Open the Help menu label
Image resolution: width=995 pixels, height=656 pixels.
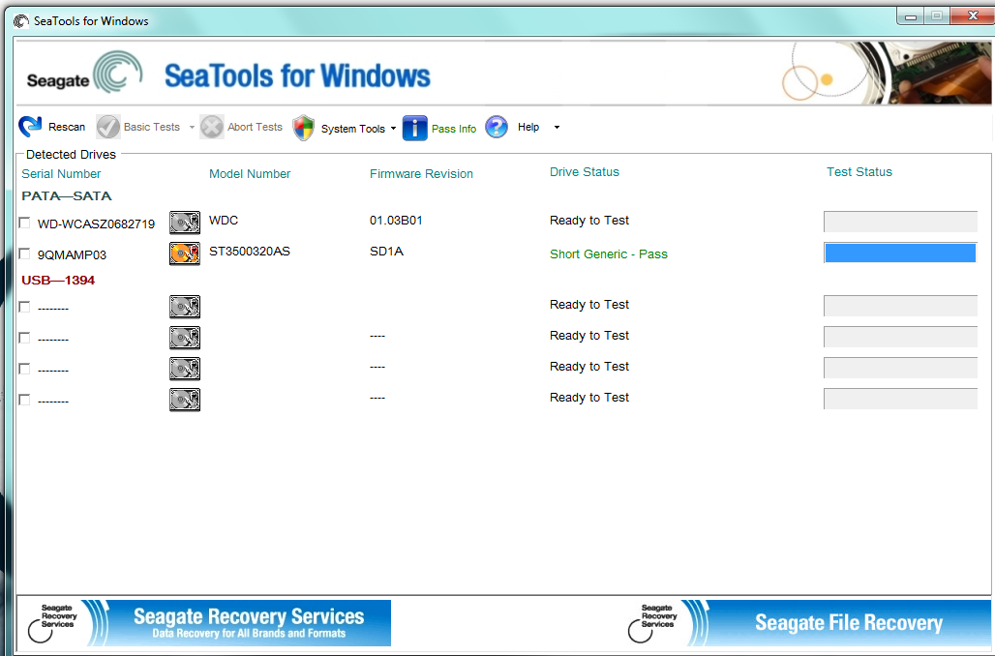click(x=528, y=127)
